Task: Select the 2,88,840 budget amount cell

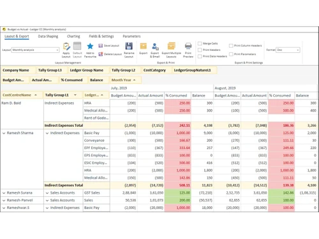Action: point(124,193)
